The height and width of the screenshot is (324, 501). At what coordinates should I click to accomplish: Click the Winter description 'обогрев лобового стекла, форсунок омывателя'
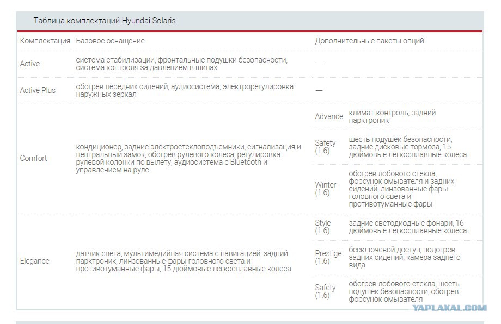click(x=401, y=189)
